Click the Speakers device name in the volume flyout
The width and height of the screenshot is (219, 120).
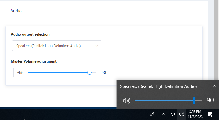pyautogui.click(x=158, y=86)
